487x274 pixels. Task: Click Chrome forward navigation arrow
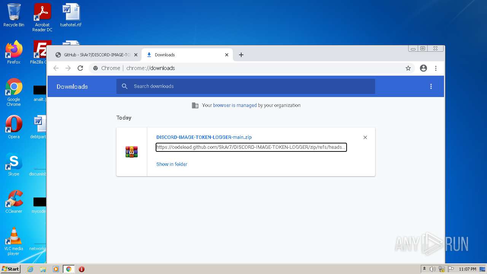tap(68, 68)
